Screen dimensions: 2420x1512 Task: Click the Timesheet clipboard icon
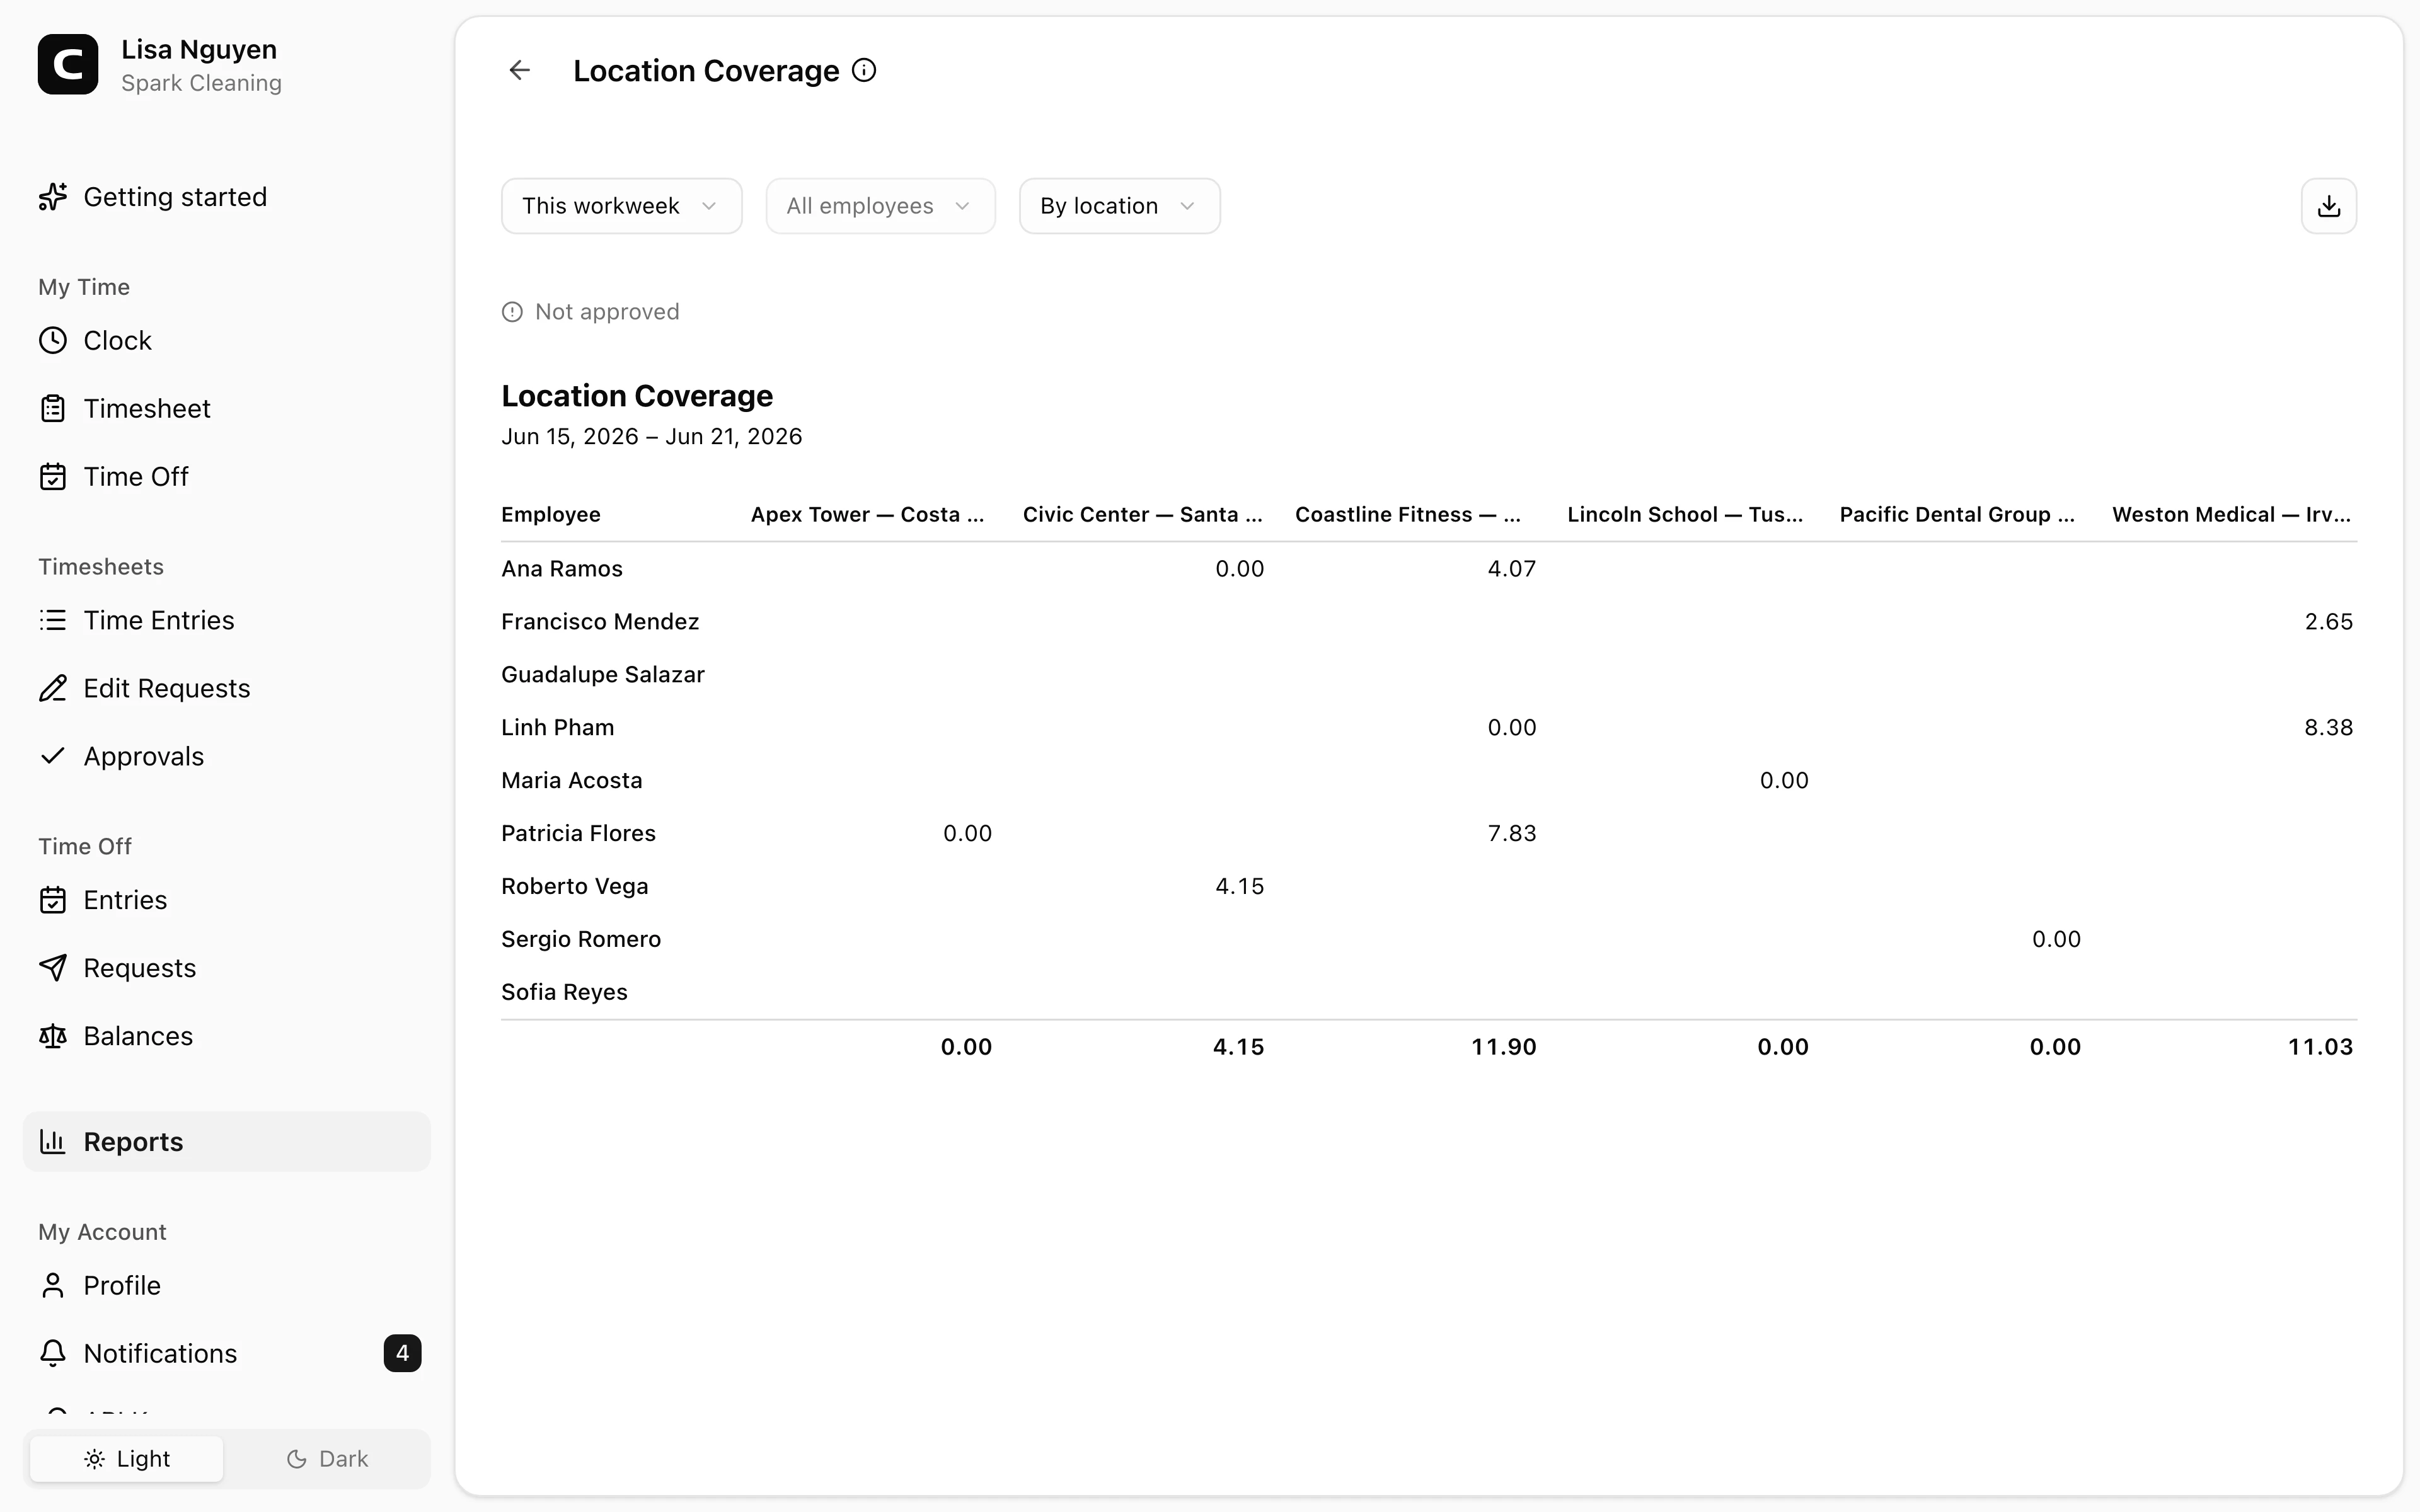53,409
